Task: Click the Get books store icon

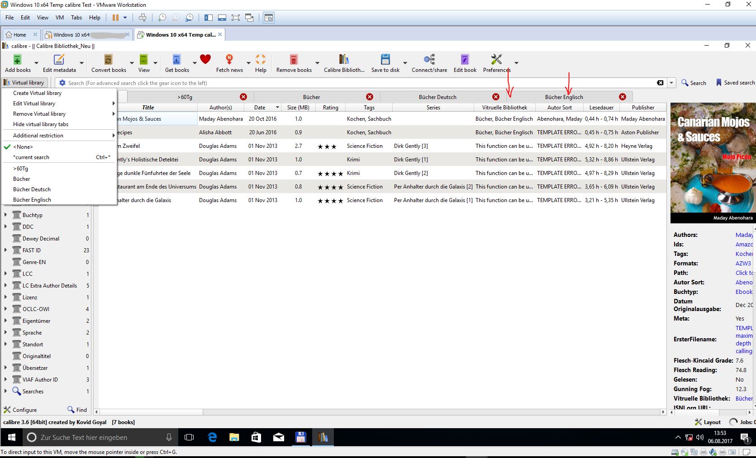Action: [177, 60]
